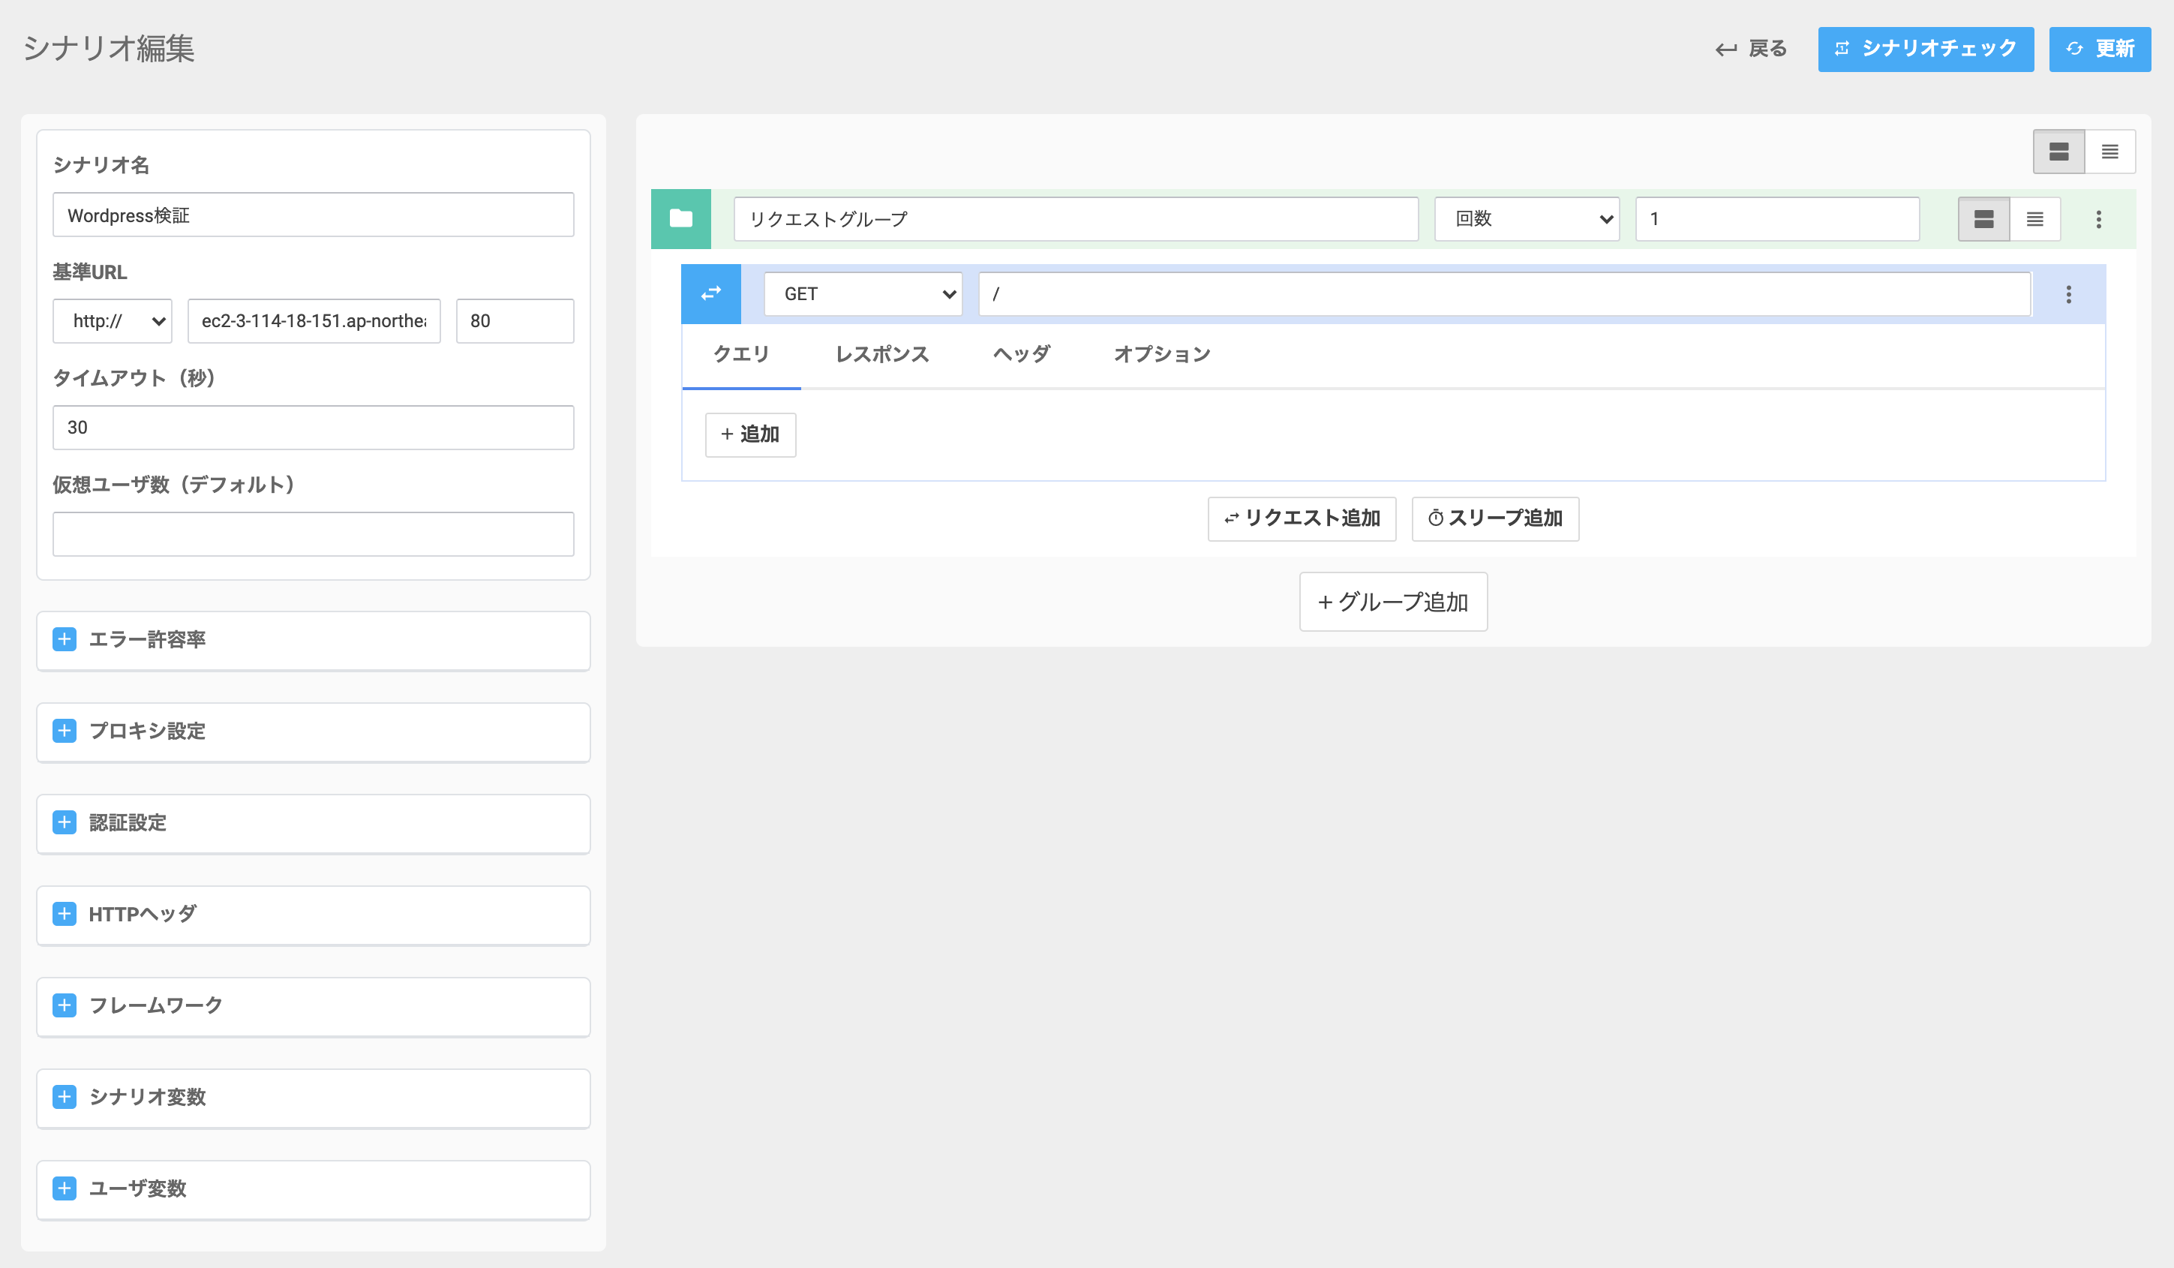The width and height of the screenshot is (2174, 1268).
Task: Switch to the オプション tab
Action: pos(1161,355)
